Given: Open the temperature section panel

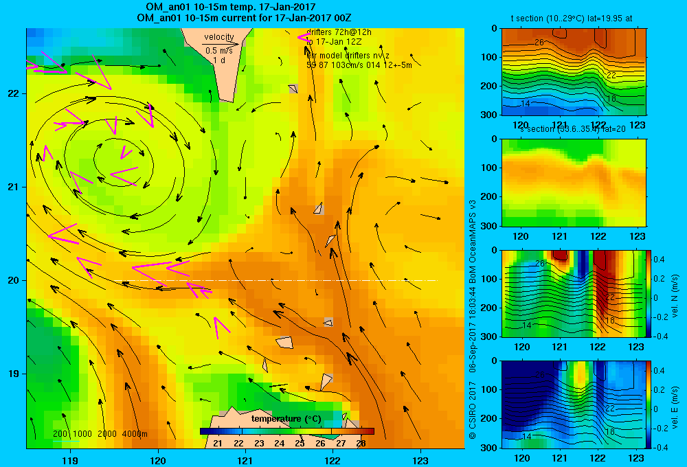Looking at the screenshot, I should tap(574, 72).
